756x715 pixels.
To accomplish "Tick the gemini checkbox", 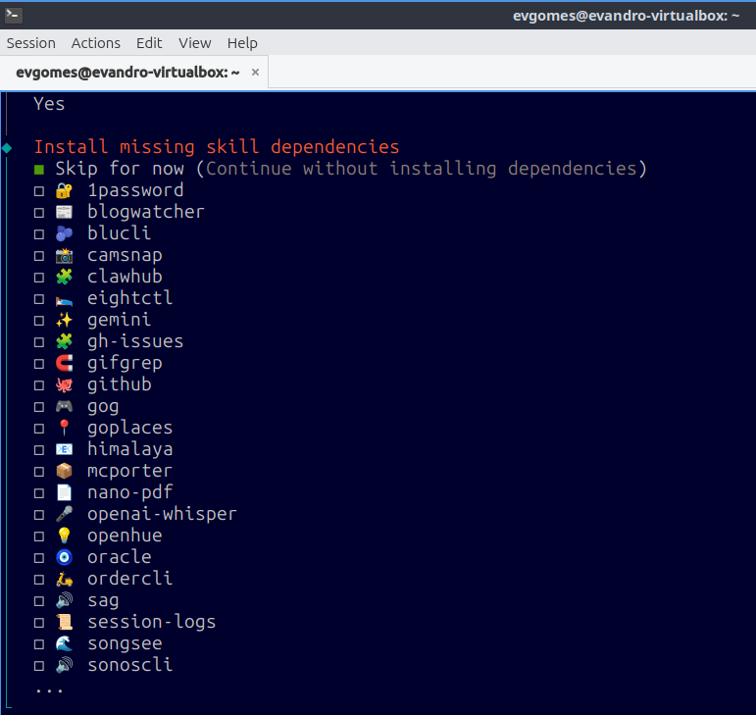I will tap(39, 321).
